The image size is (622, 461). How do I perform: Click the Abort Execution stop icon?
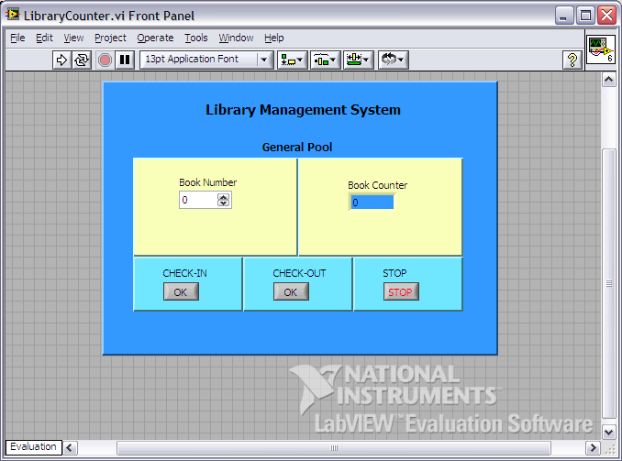point(104,60)
